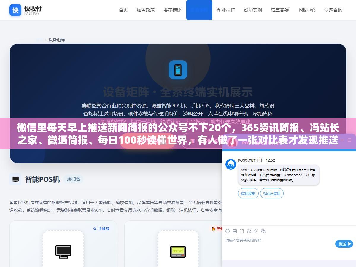This screenshot has height=267, width=356.
Task: Click the 设备矩阵 breadcrumb text
Action: (57, 40)
